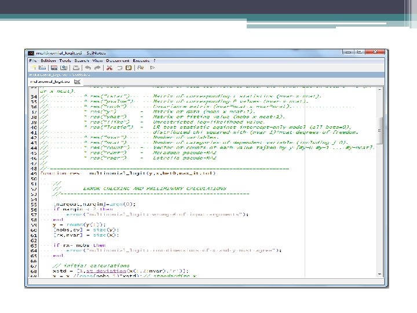
Task: Open the Tools menu
Action: (x=65, y=60)
